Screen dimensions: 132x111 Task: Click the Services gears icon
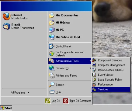point(94,89)
